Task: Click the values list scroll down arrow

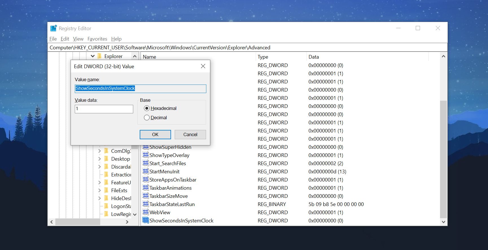Action: pyautogui.click(x=443, y=222)
